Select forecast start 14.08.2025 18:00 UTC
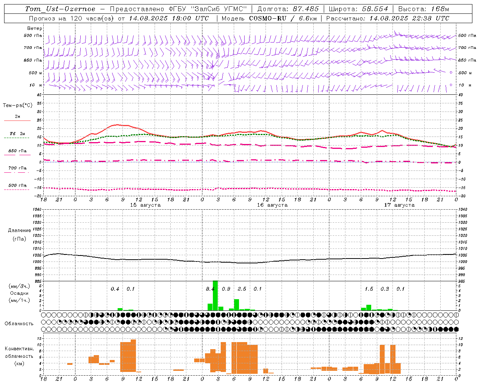 pos(169,18)
